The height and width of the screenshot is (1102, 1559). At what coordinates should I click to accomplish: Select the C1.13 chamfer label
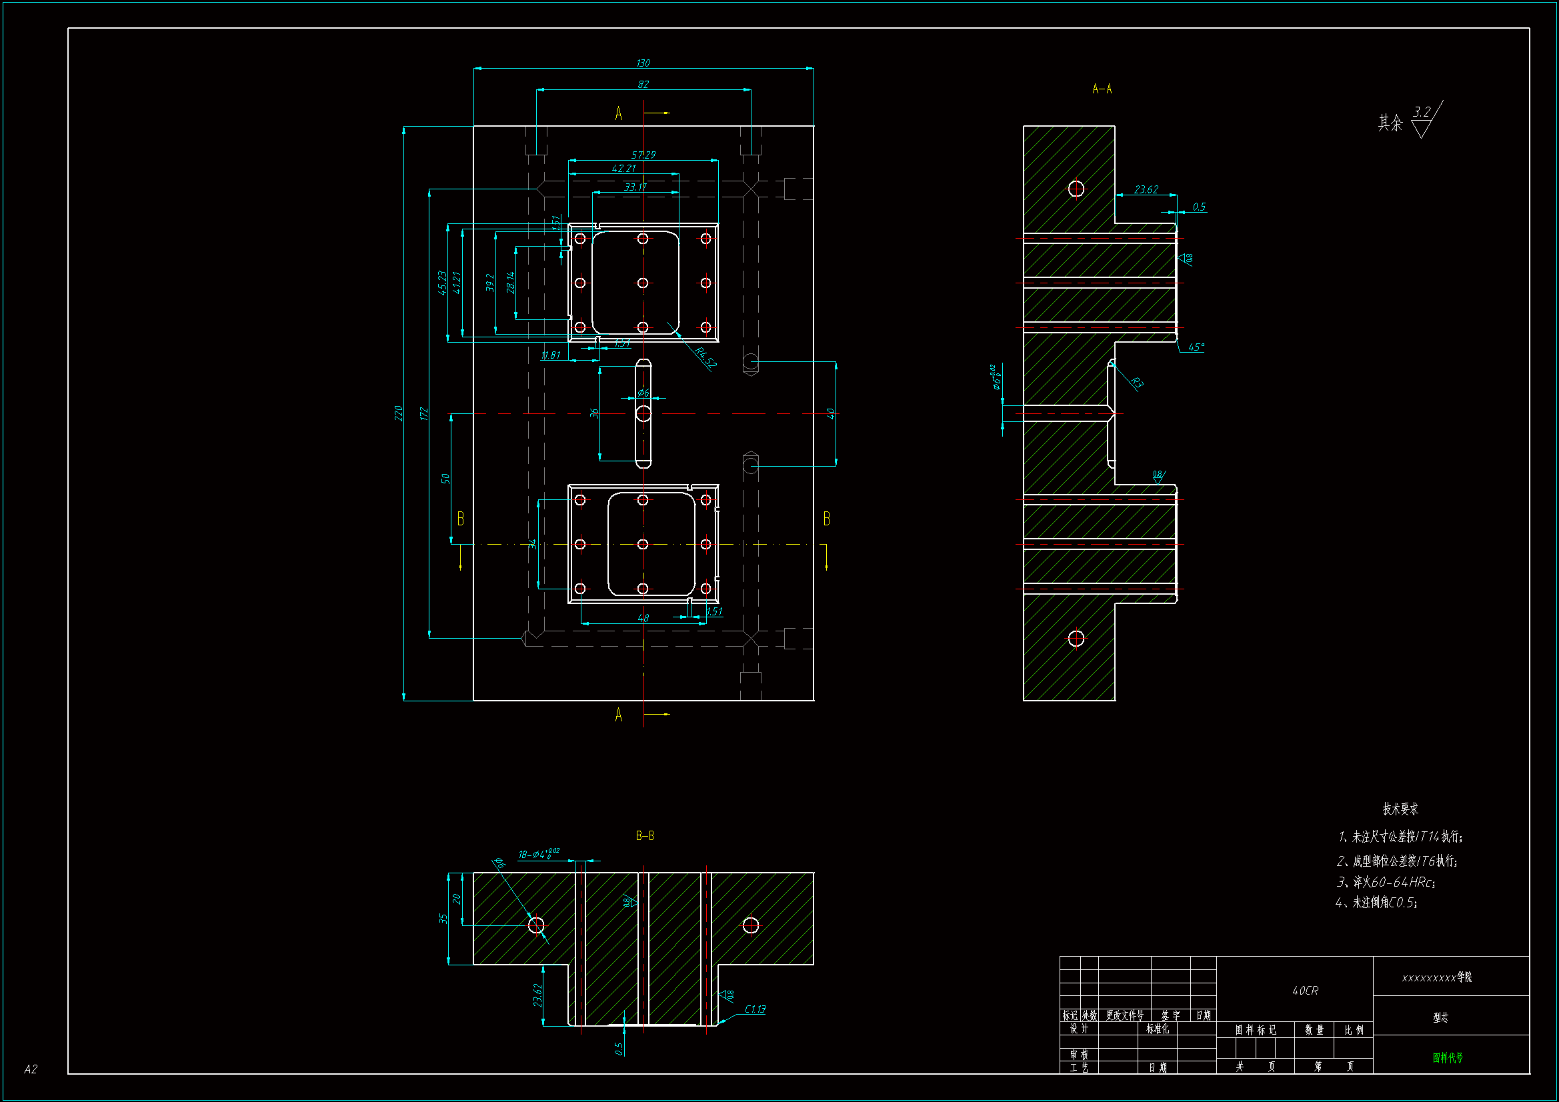coord(754,1009)
